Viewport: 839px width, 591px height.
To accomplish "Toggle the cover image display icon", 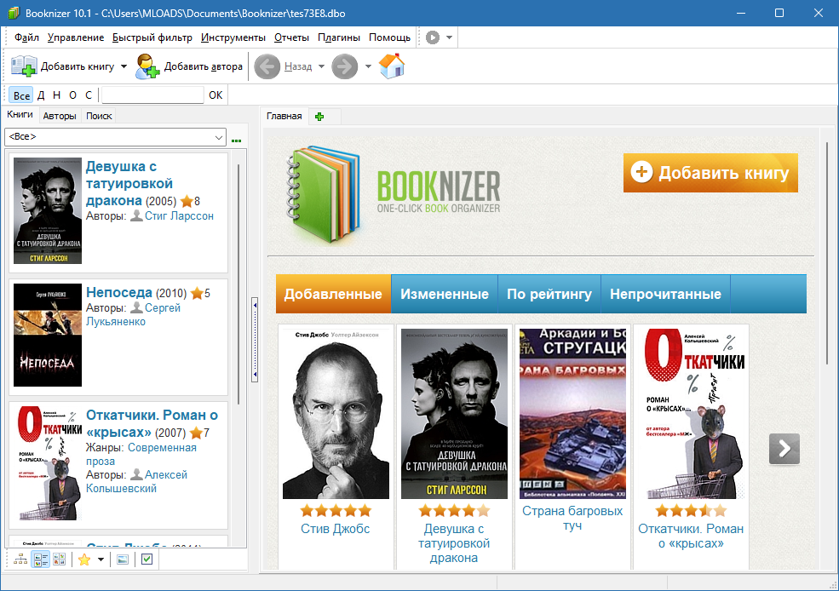I will coord(123,559).
